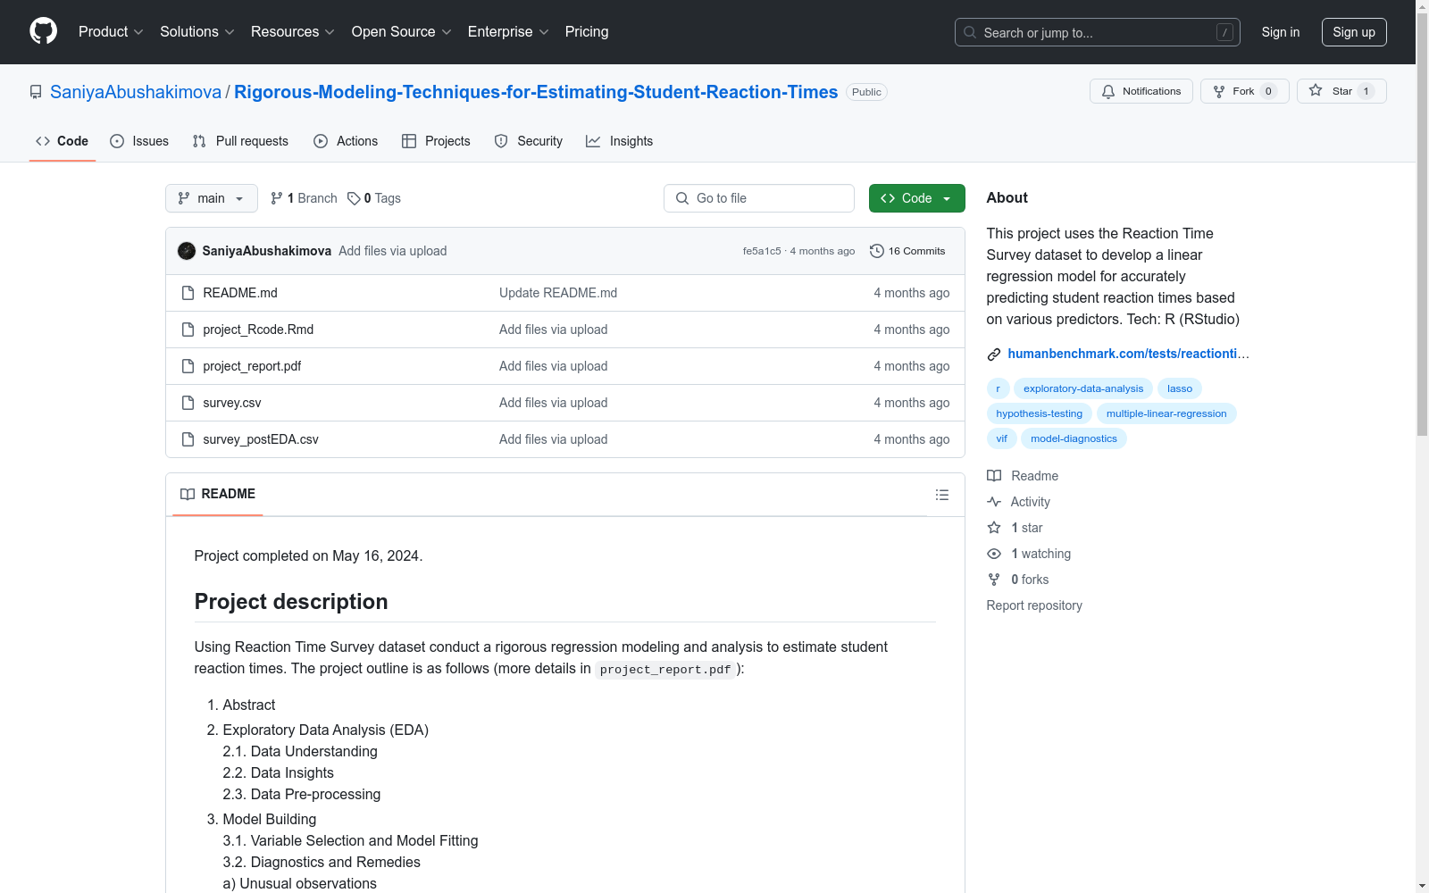Click the Sign up button
Screen dimensions: 1429x893
tap(1354, 32)
